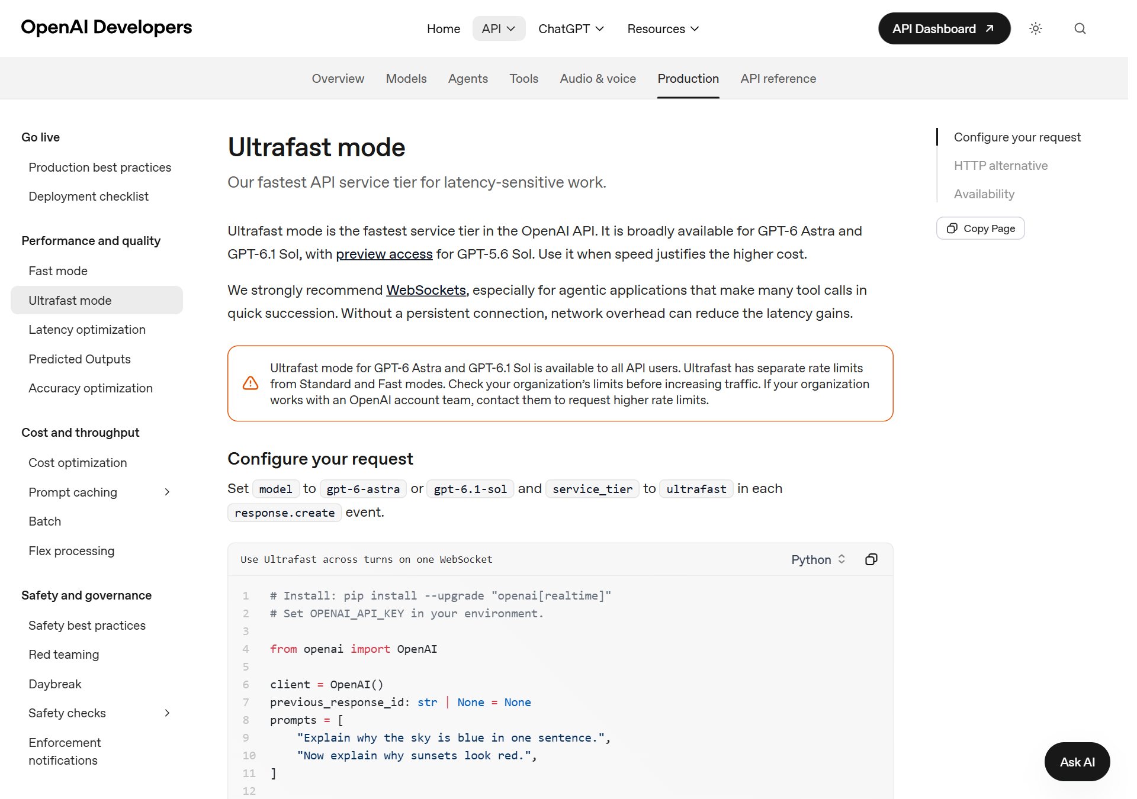Switch to the Overview tab
Screen dimensions: 1137x799
pos(338,79)
